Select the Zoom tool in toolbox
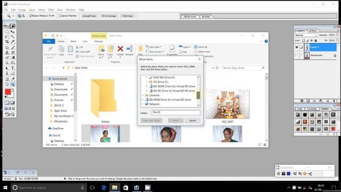Viewport: 341px width, 192px height. coord(13,84)
